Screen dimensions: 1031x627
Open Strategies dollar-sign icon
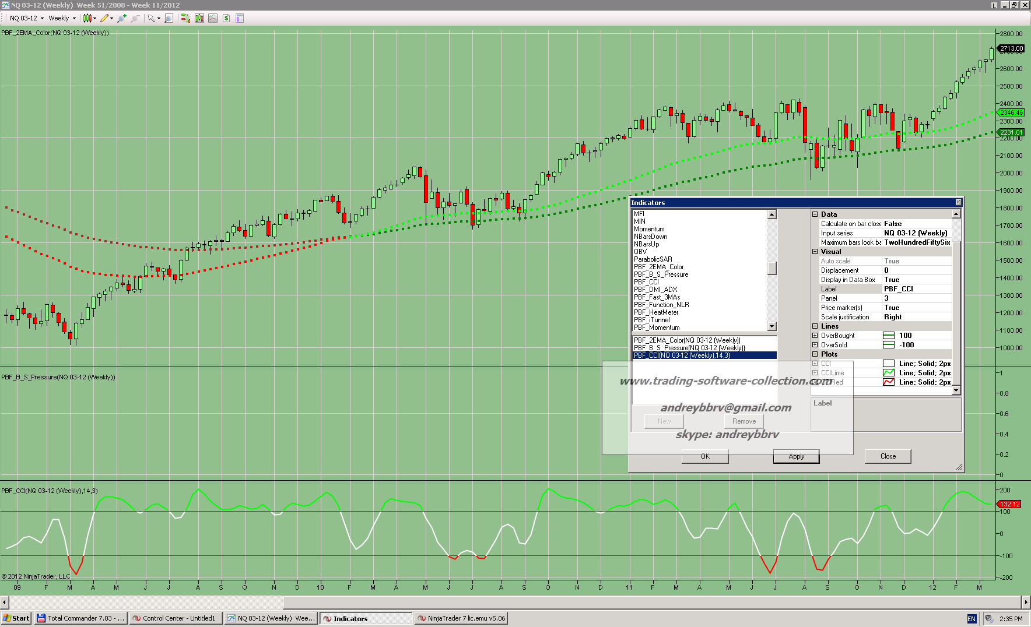(x=226, y=18)
